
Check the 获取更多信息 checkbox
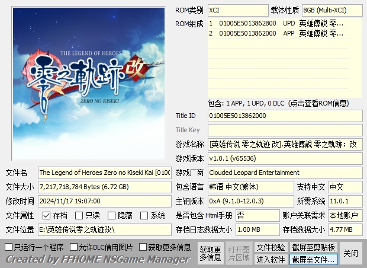pyautogui.click(x=143, y=247)
